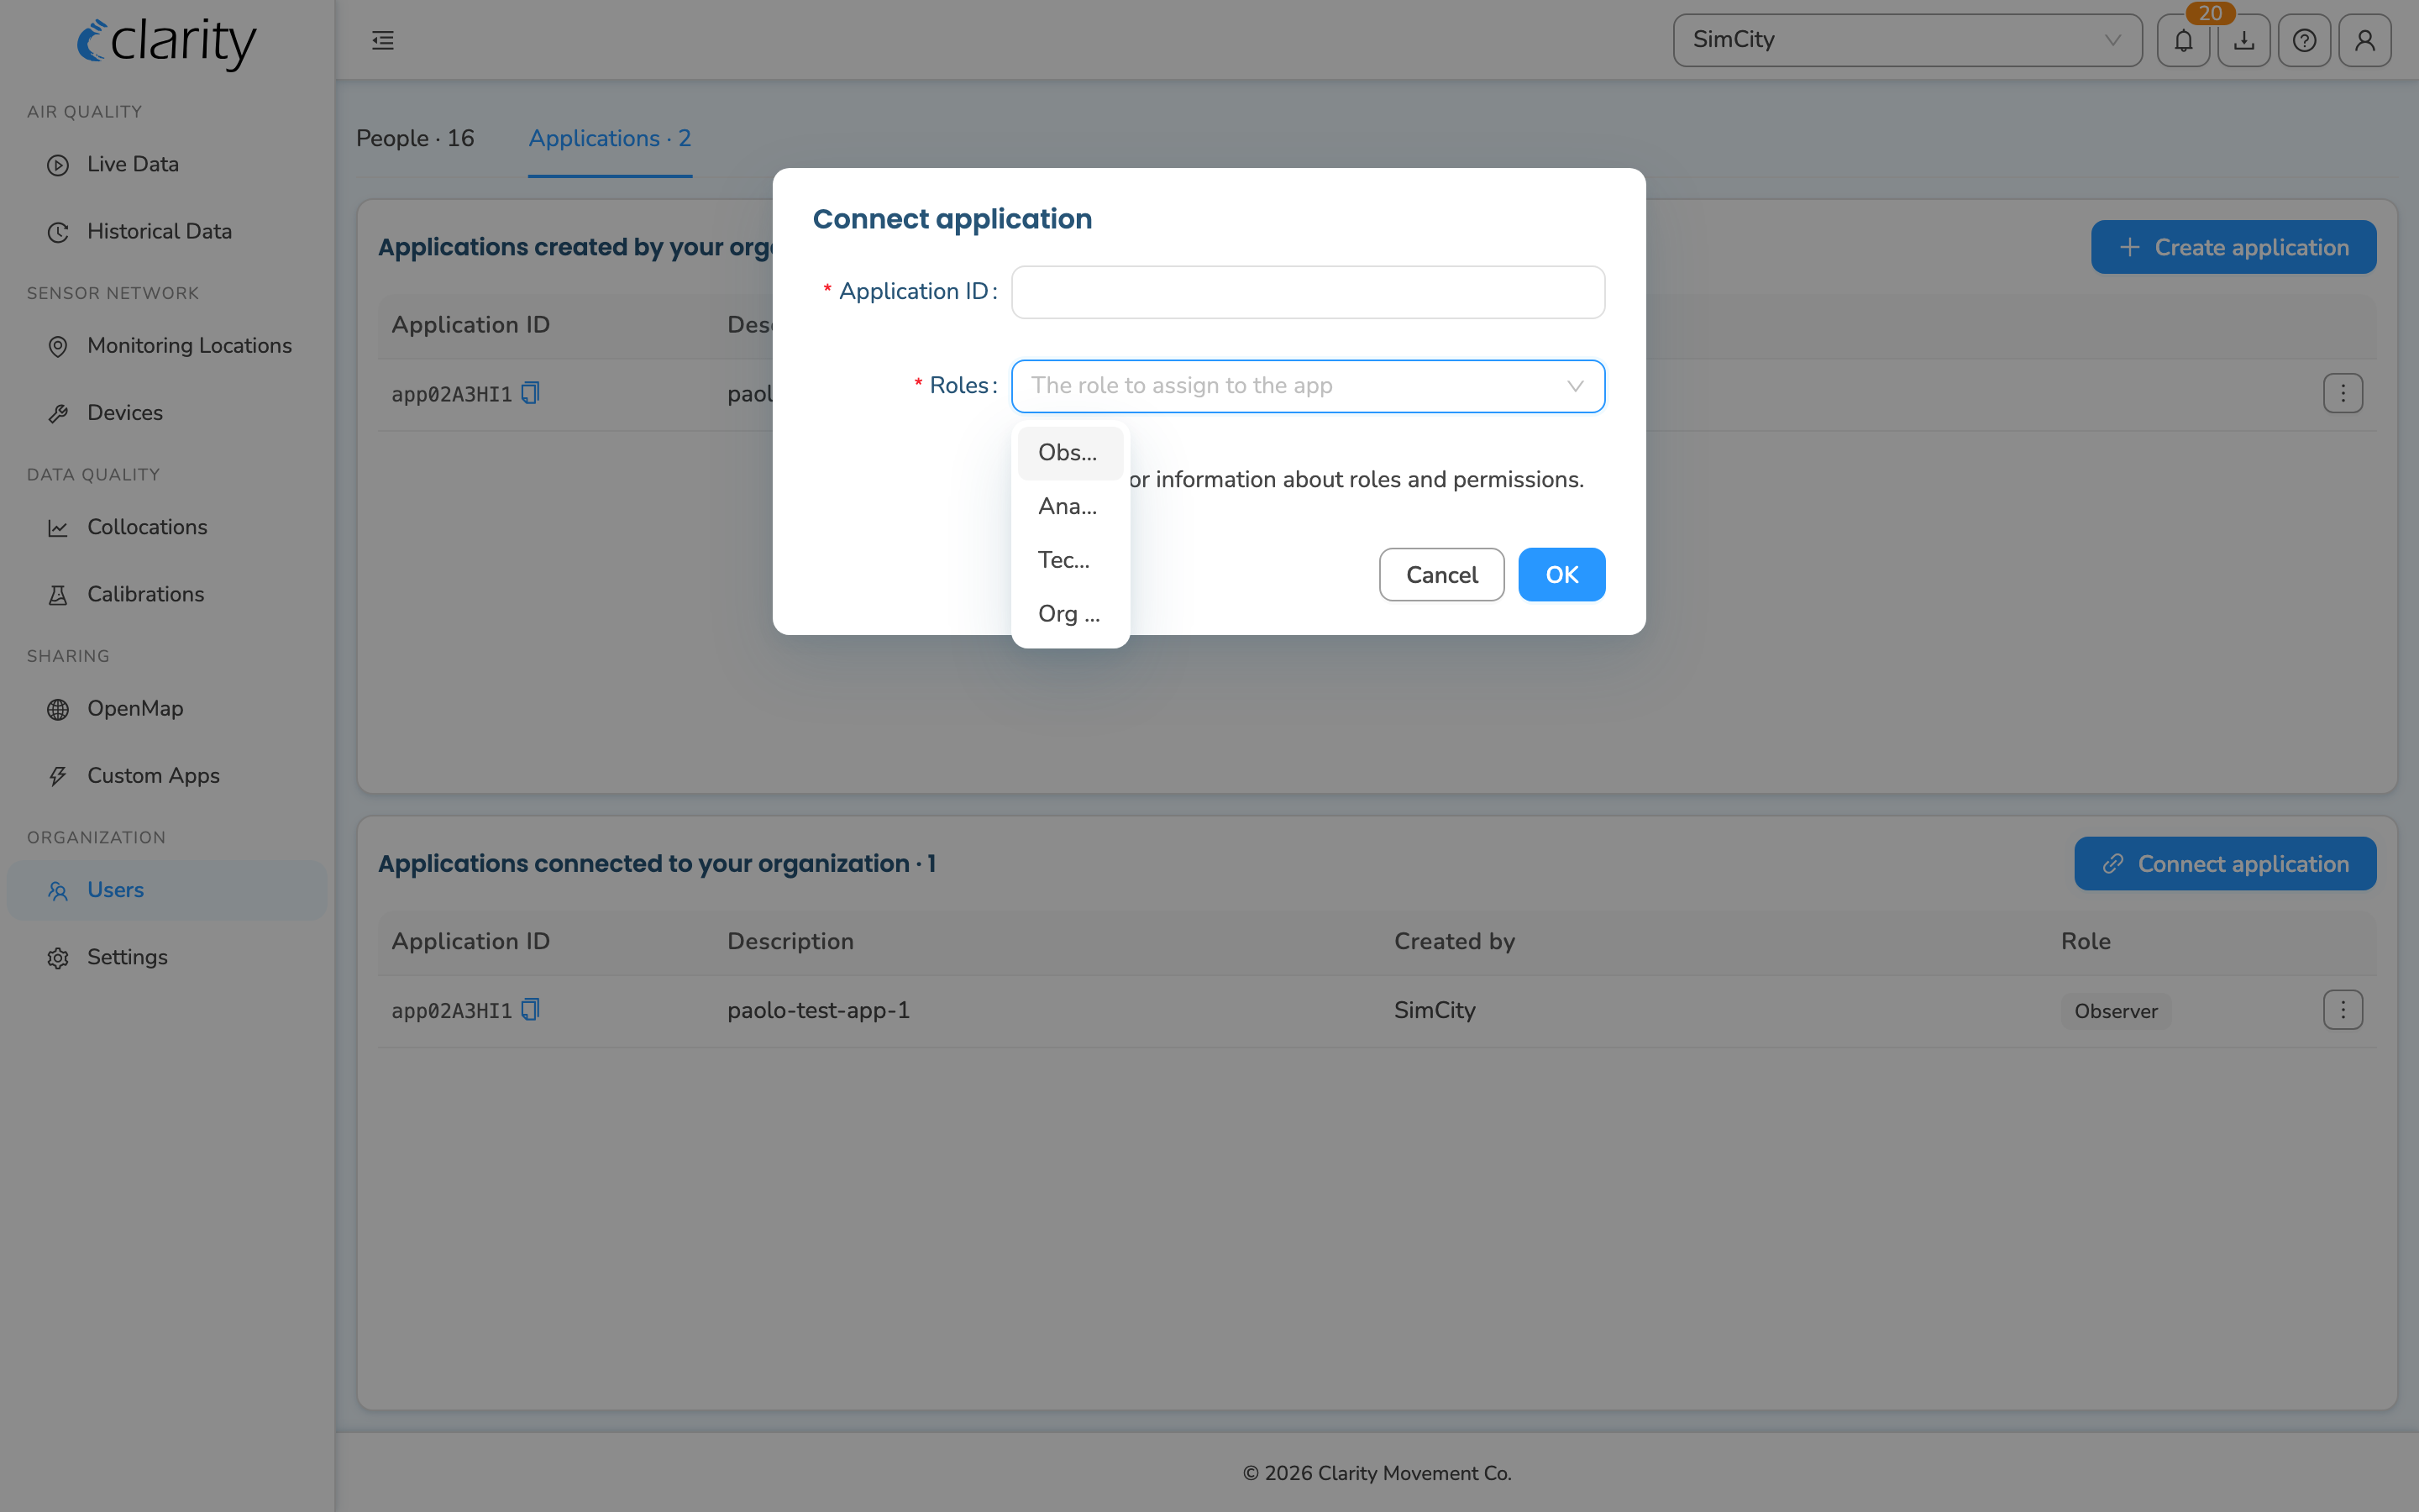
Task: Switch to the Applications · 2 tab
Action: click(x=610, y=139)
